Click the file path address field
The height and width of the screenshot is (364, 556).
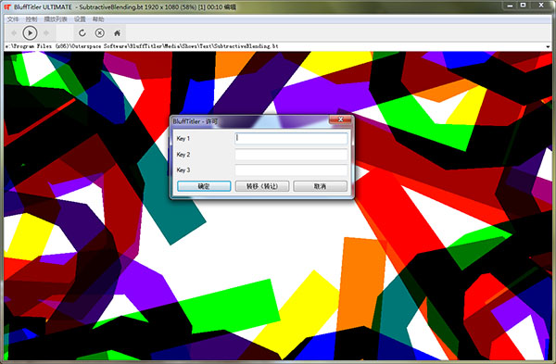(274, 46)
